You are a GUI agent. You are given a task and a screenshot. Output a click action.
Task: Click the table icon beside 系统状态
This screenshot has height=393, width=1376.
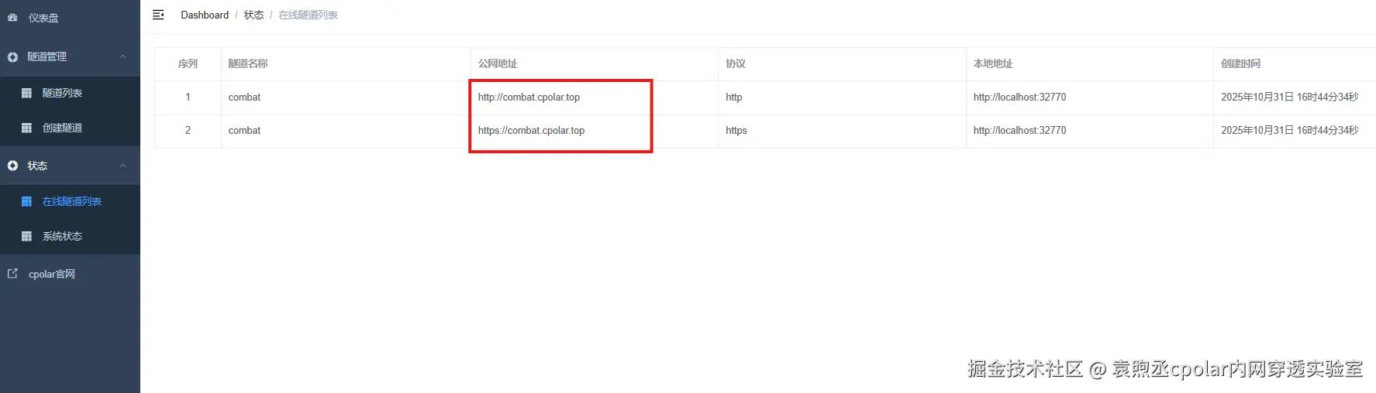(x=26, y=236)
